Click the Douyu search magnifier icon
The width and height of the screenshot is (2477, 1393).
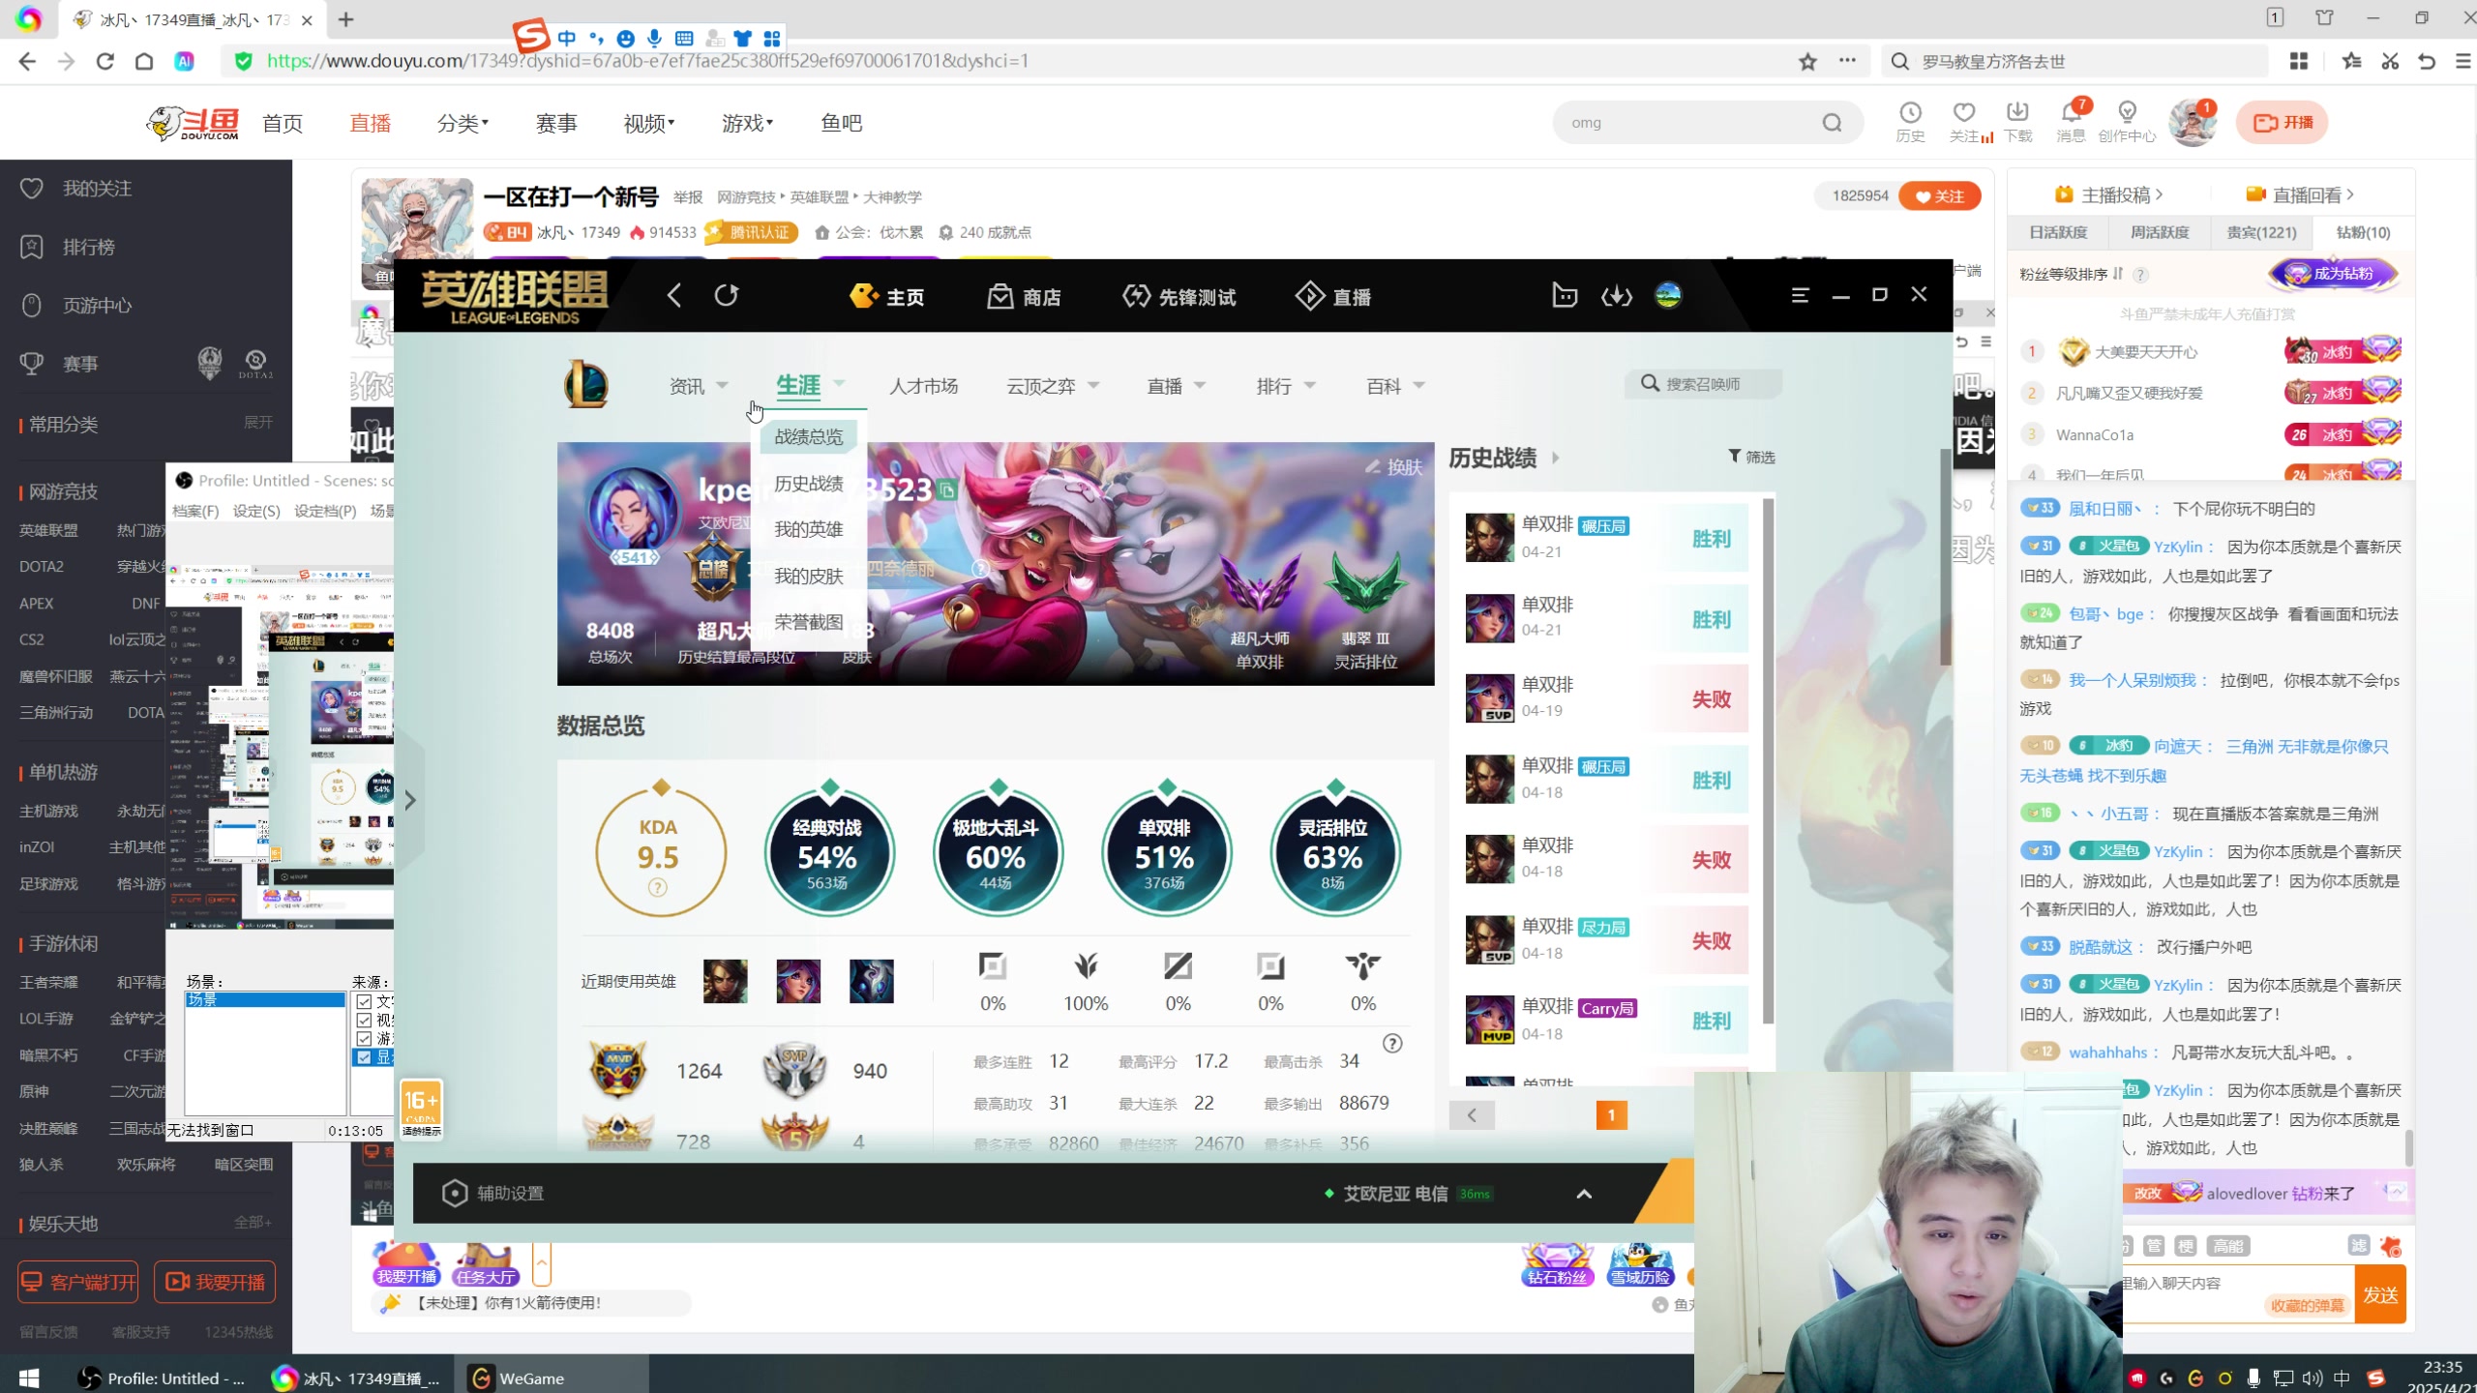coord(1833,123)
